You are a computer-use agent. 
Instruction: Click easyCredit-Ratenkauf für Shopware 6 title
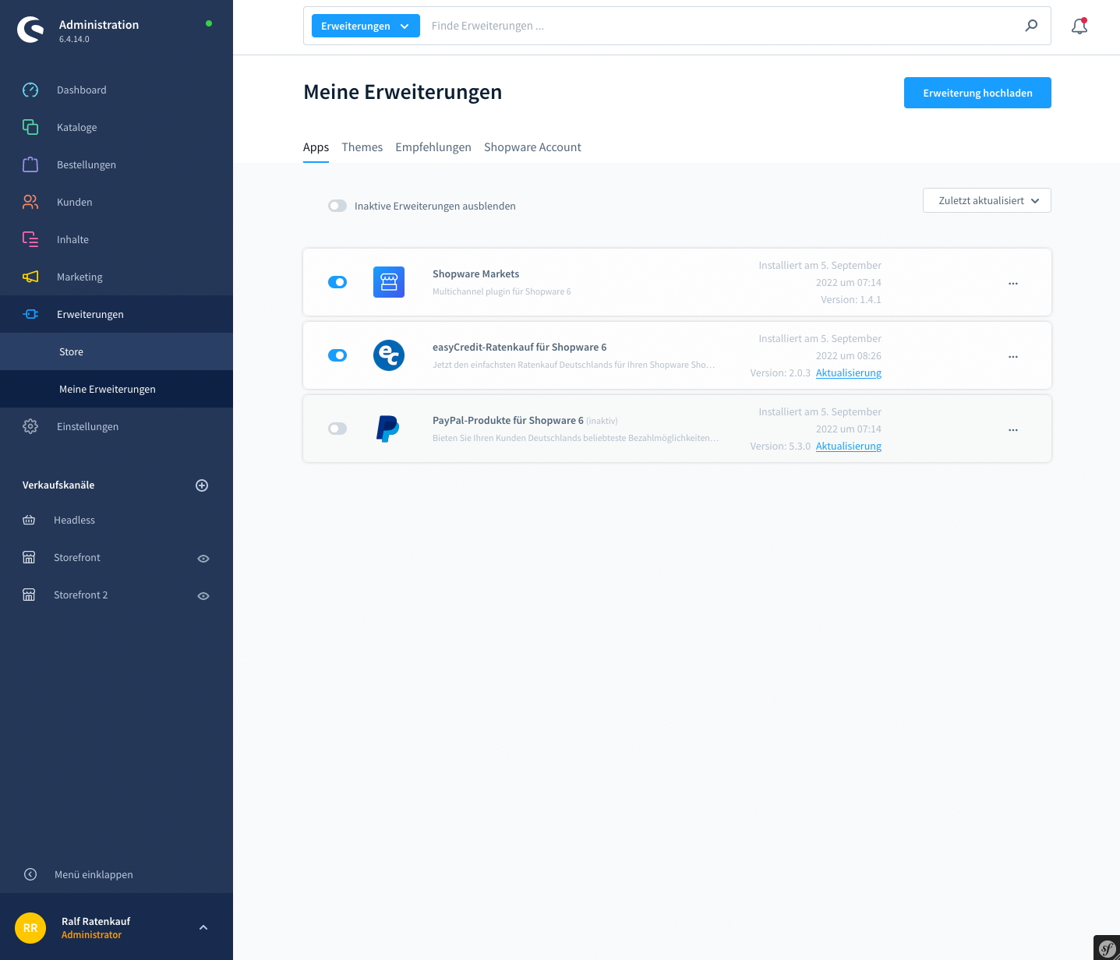tap(519, 348)
